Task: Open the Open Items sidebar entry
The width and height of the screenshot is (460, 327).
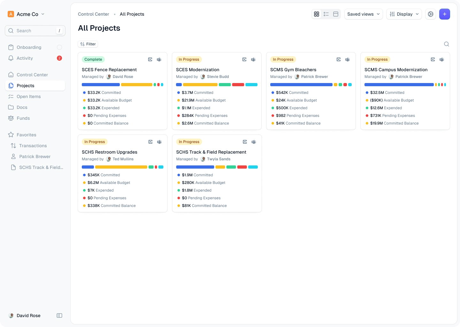Action: click(35, 96)
